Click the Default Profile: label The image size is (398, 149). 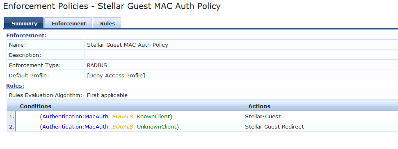coord(29,75)
